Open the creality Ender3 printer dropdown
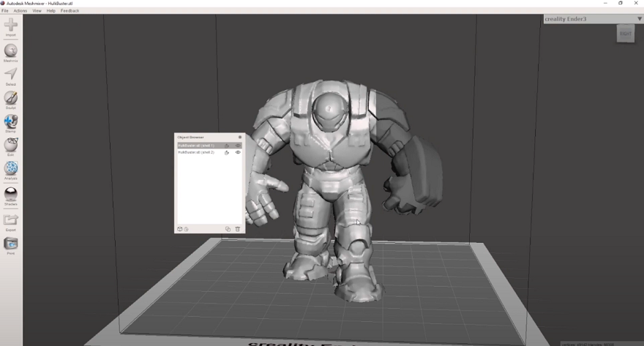 tap(593, 19)
